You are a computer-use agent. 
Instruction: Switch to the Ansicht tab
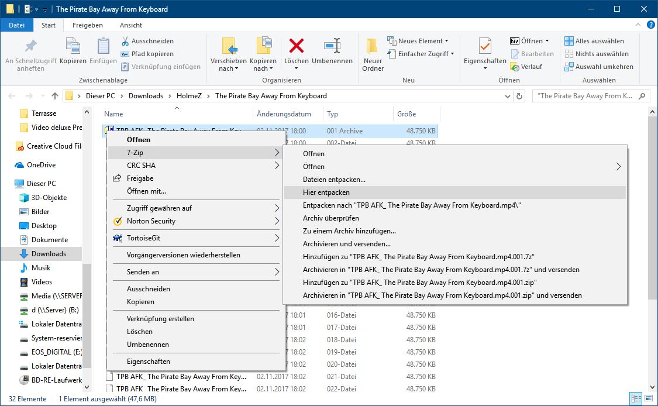(131, 25)
